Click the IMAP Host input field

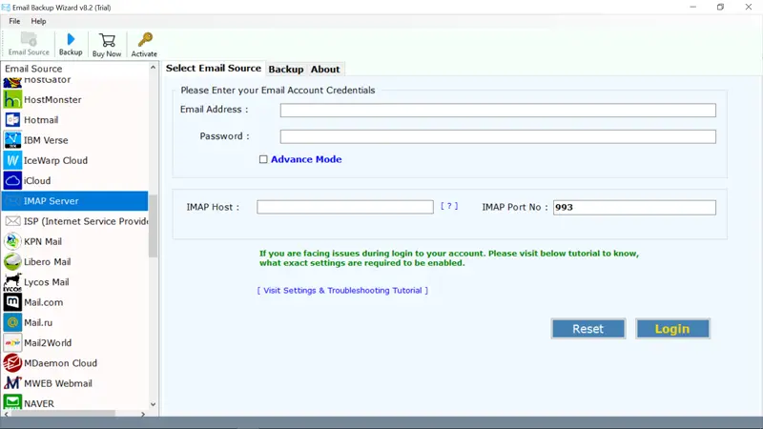point(345,207)
